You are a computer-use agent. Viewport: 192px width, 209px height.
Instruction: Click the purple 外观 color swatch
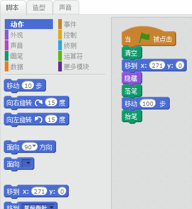click(x=6, y=35)
